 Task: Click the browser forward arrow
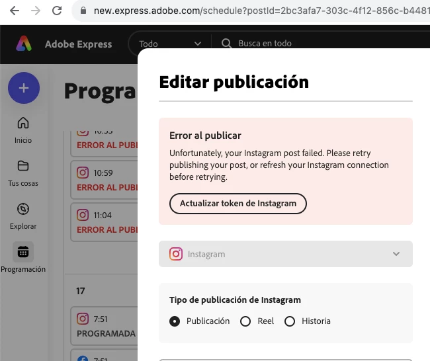tap(36, 11)
